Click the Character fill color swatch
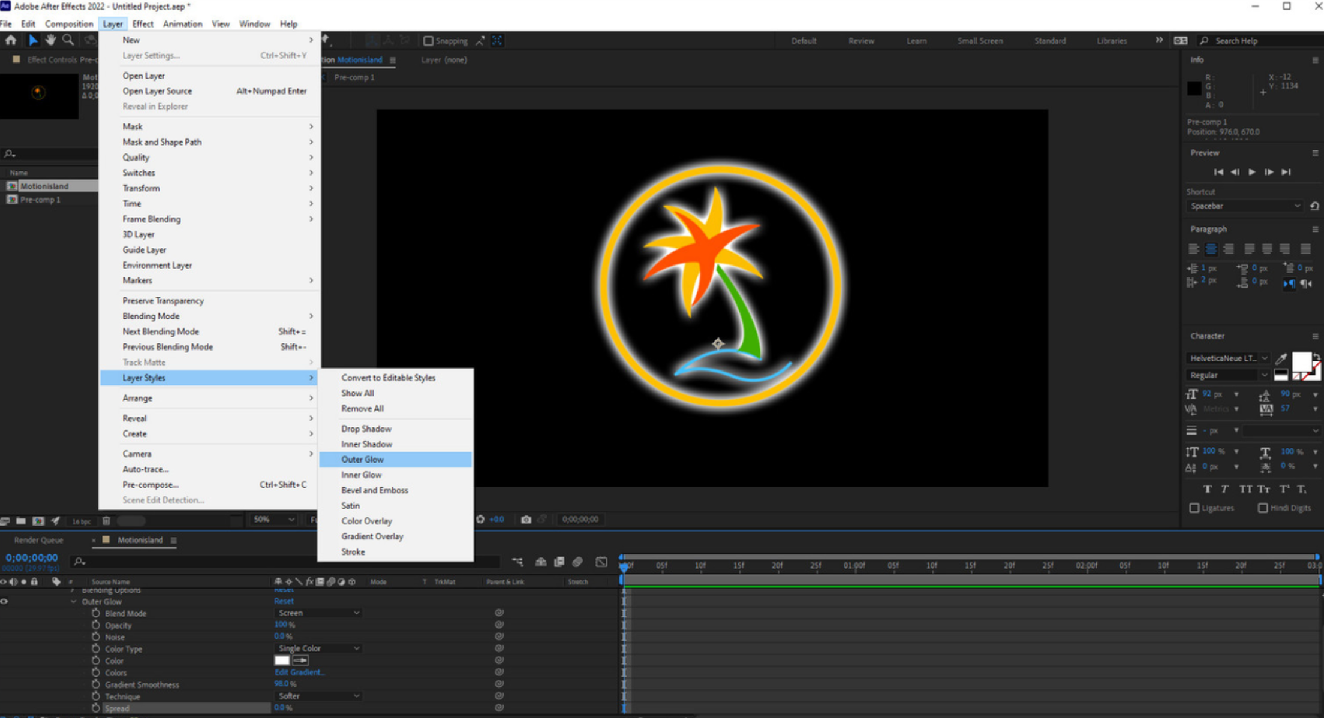This screenshot has width=1324, height=718. [x=1301, y=362]
